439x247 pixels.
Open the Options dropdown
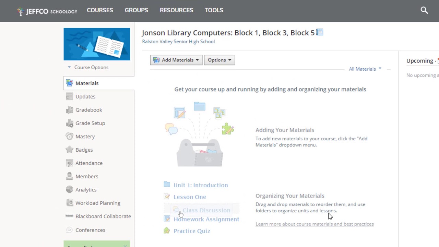click(219, 60)
